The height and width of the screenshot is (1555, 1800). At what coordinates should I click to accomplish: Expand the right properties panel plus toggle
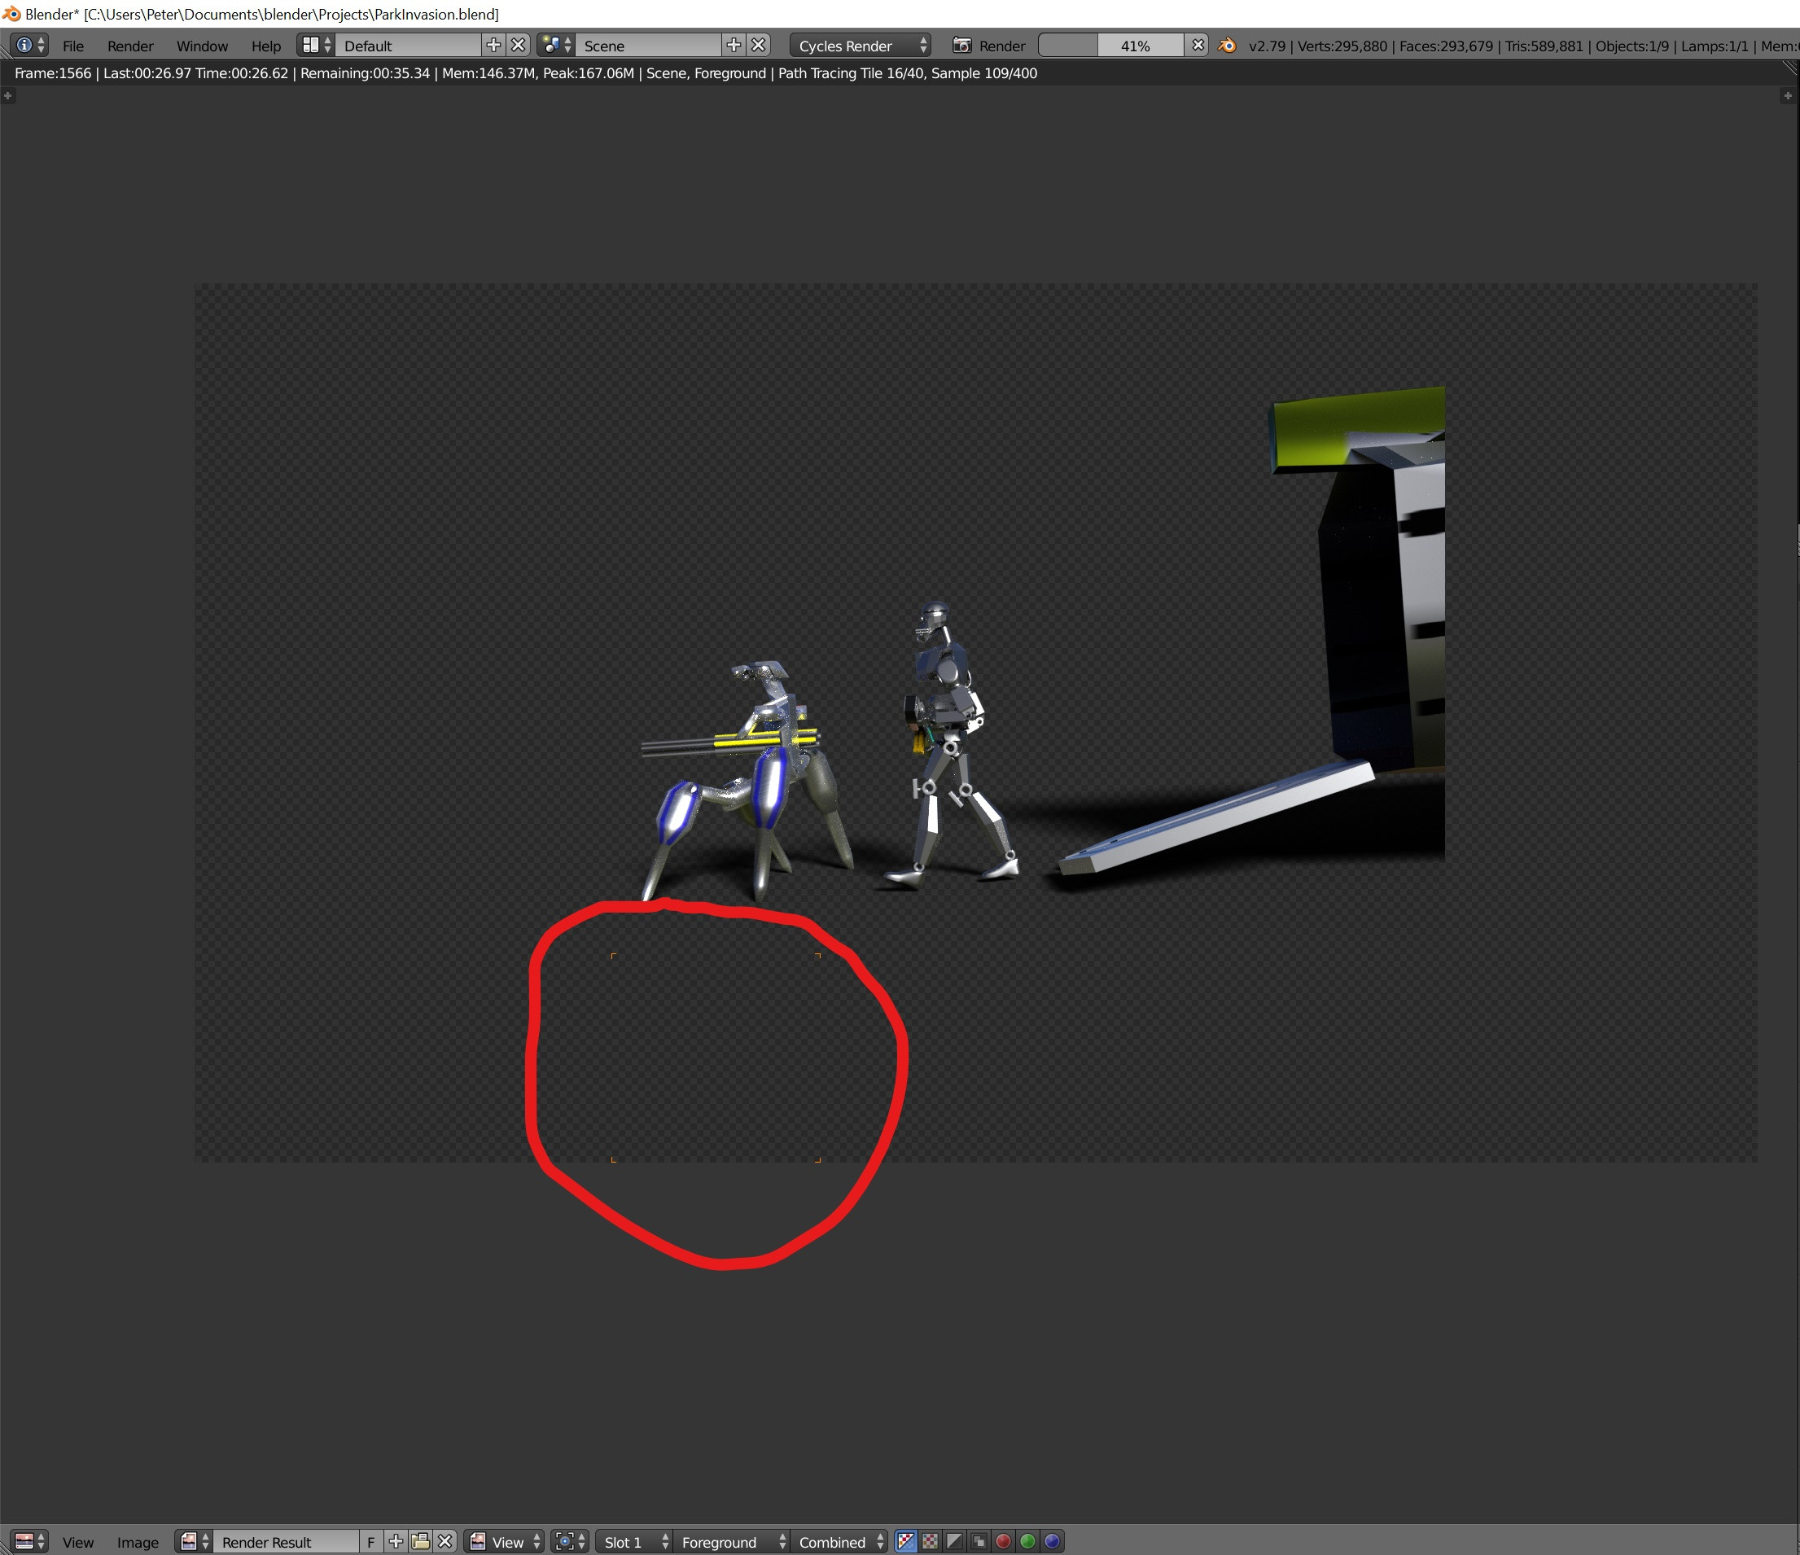pyautogui.click(x=1787, y=95)
